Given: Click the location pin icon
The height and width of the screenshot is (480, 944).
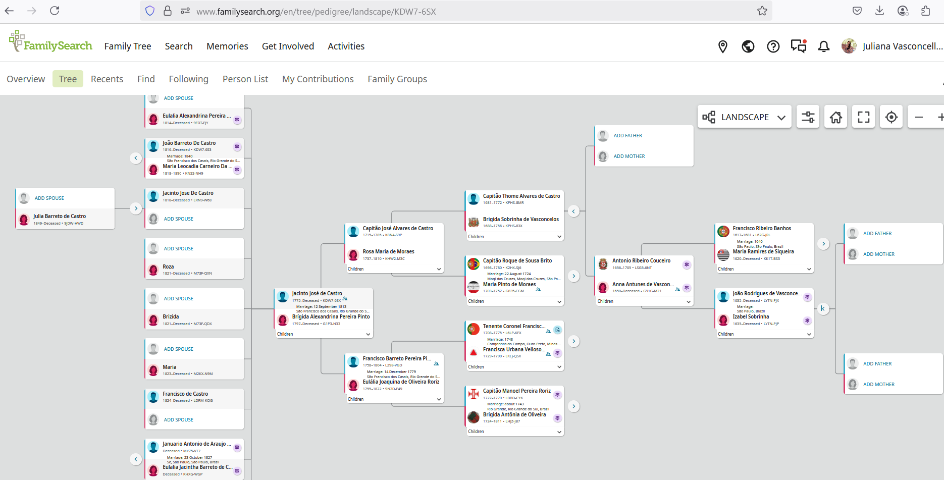Looking at the screenshot, I should [x=723, y=46].
